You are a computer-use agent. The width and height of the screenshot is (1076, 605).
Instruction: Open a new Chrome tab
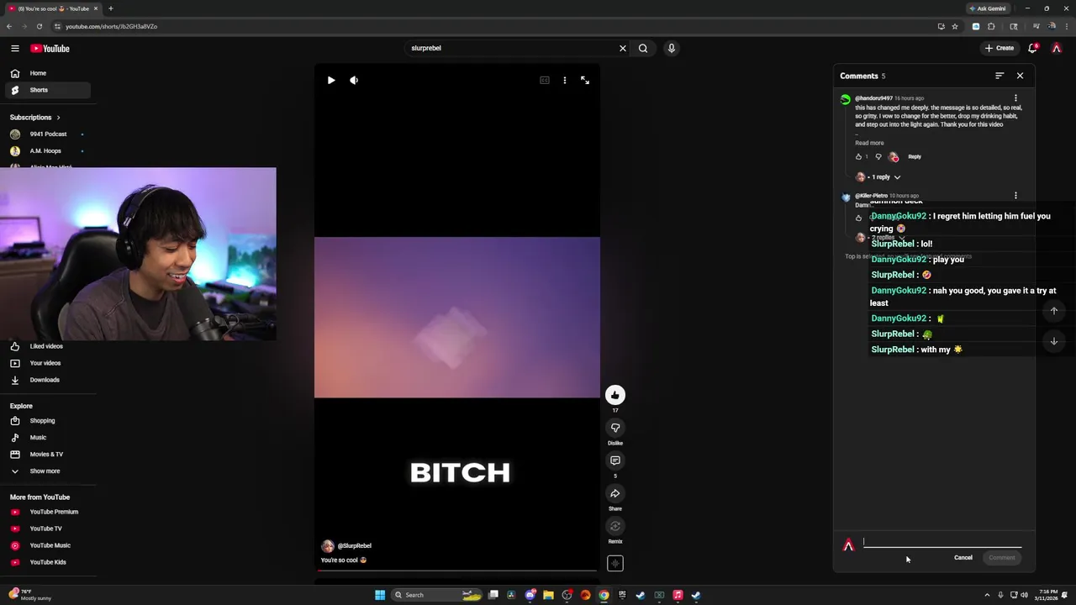coord(110,8)
